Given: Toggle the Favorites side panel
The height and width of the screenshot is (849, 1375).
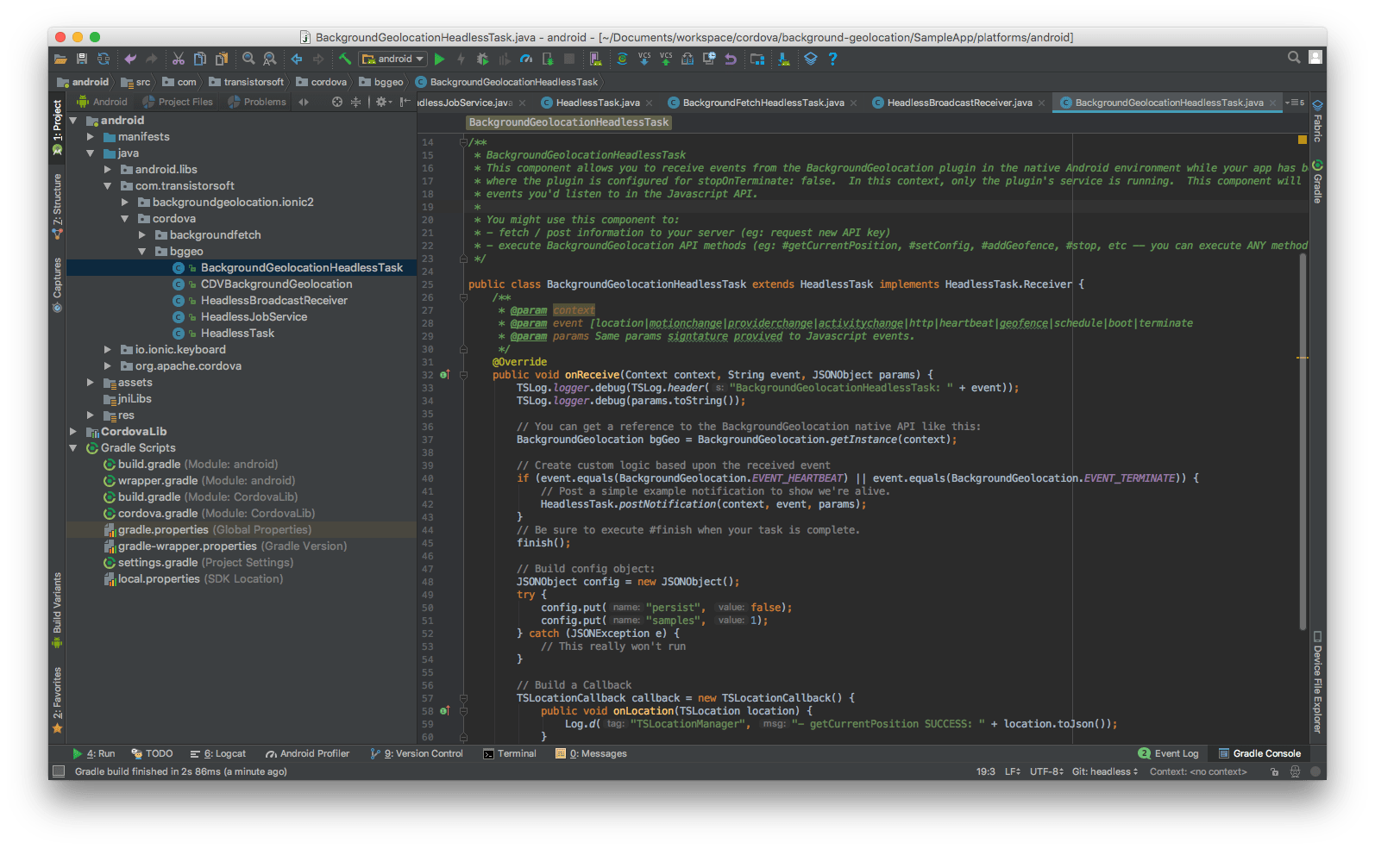Looking at the screenshot, I should (x=57, y=699).
